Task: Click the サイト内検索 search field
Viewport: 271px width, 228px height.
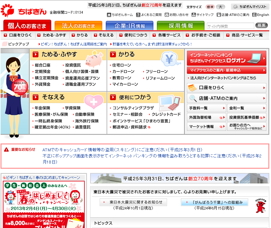Action: coord(230,26)
